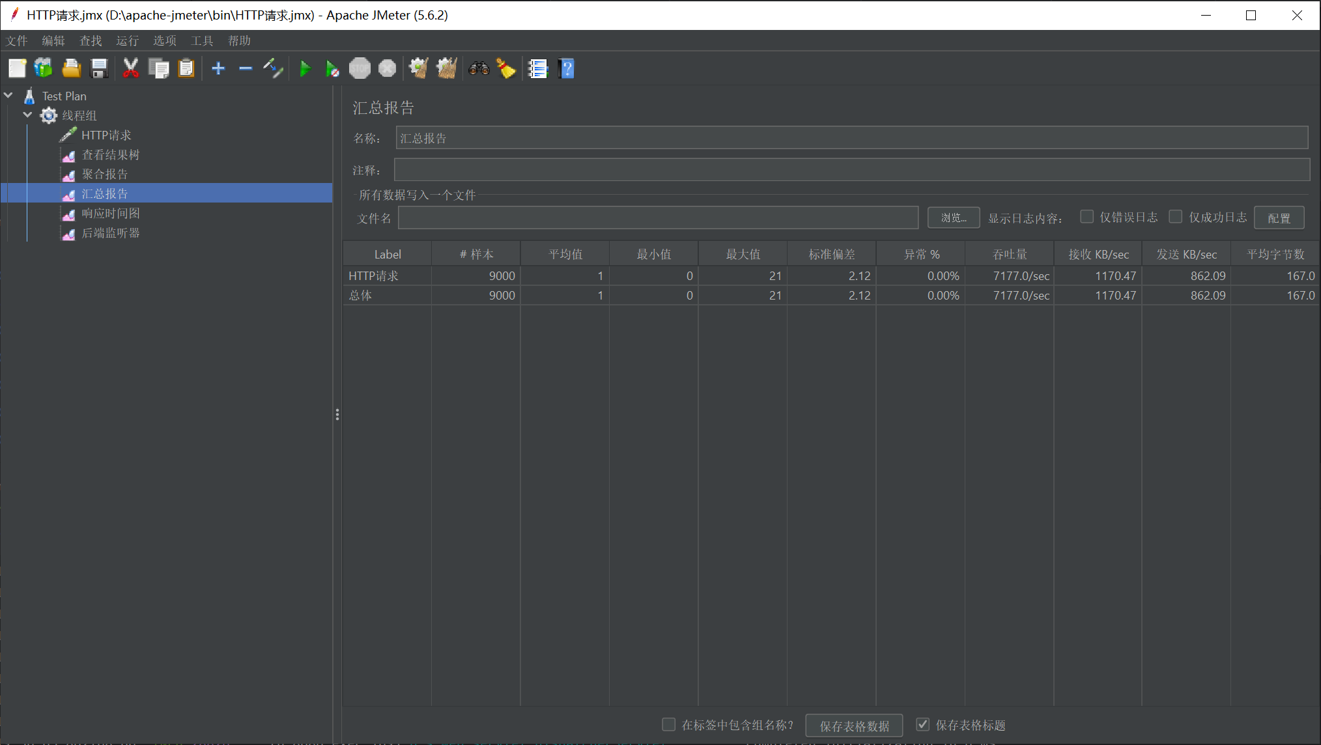Select the 查看结果树 listener
1321x745 pixels.
pyautogui.click(x=111, y=154)
